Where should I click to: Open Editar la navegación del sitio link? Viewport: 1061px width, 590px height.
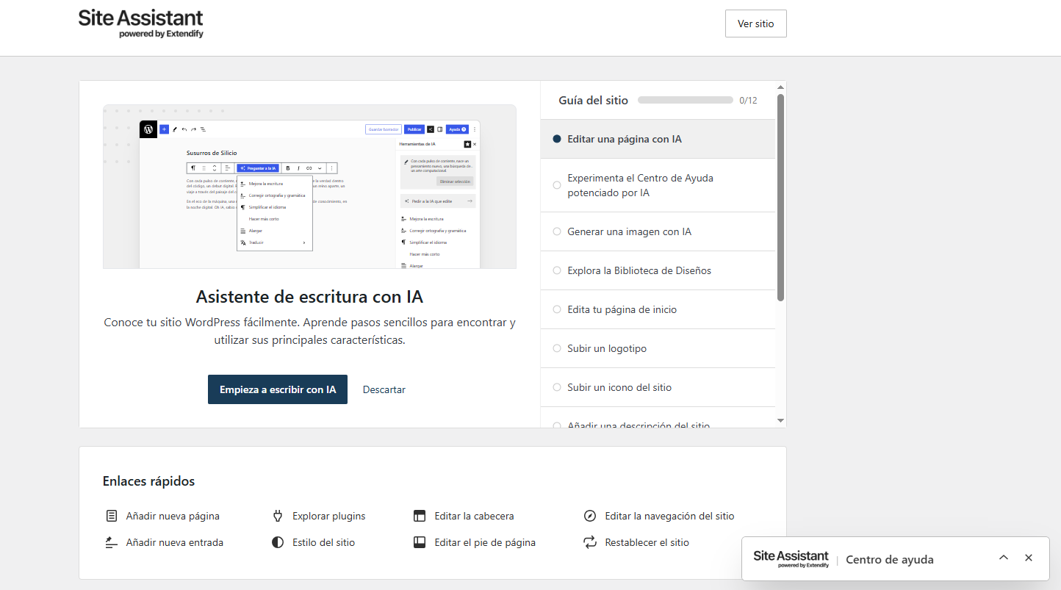point(669,516)
